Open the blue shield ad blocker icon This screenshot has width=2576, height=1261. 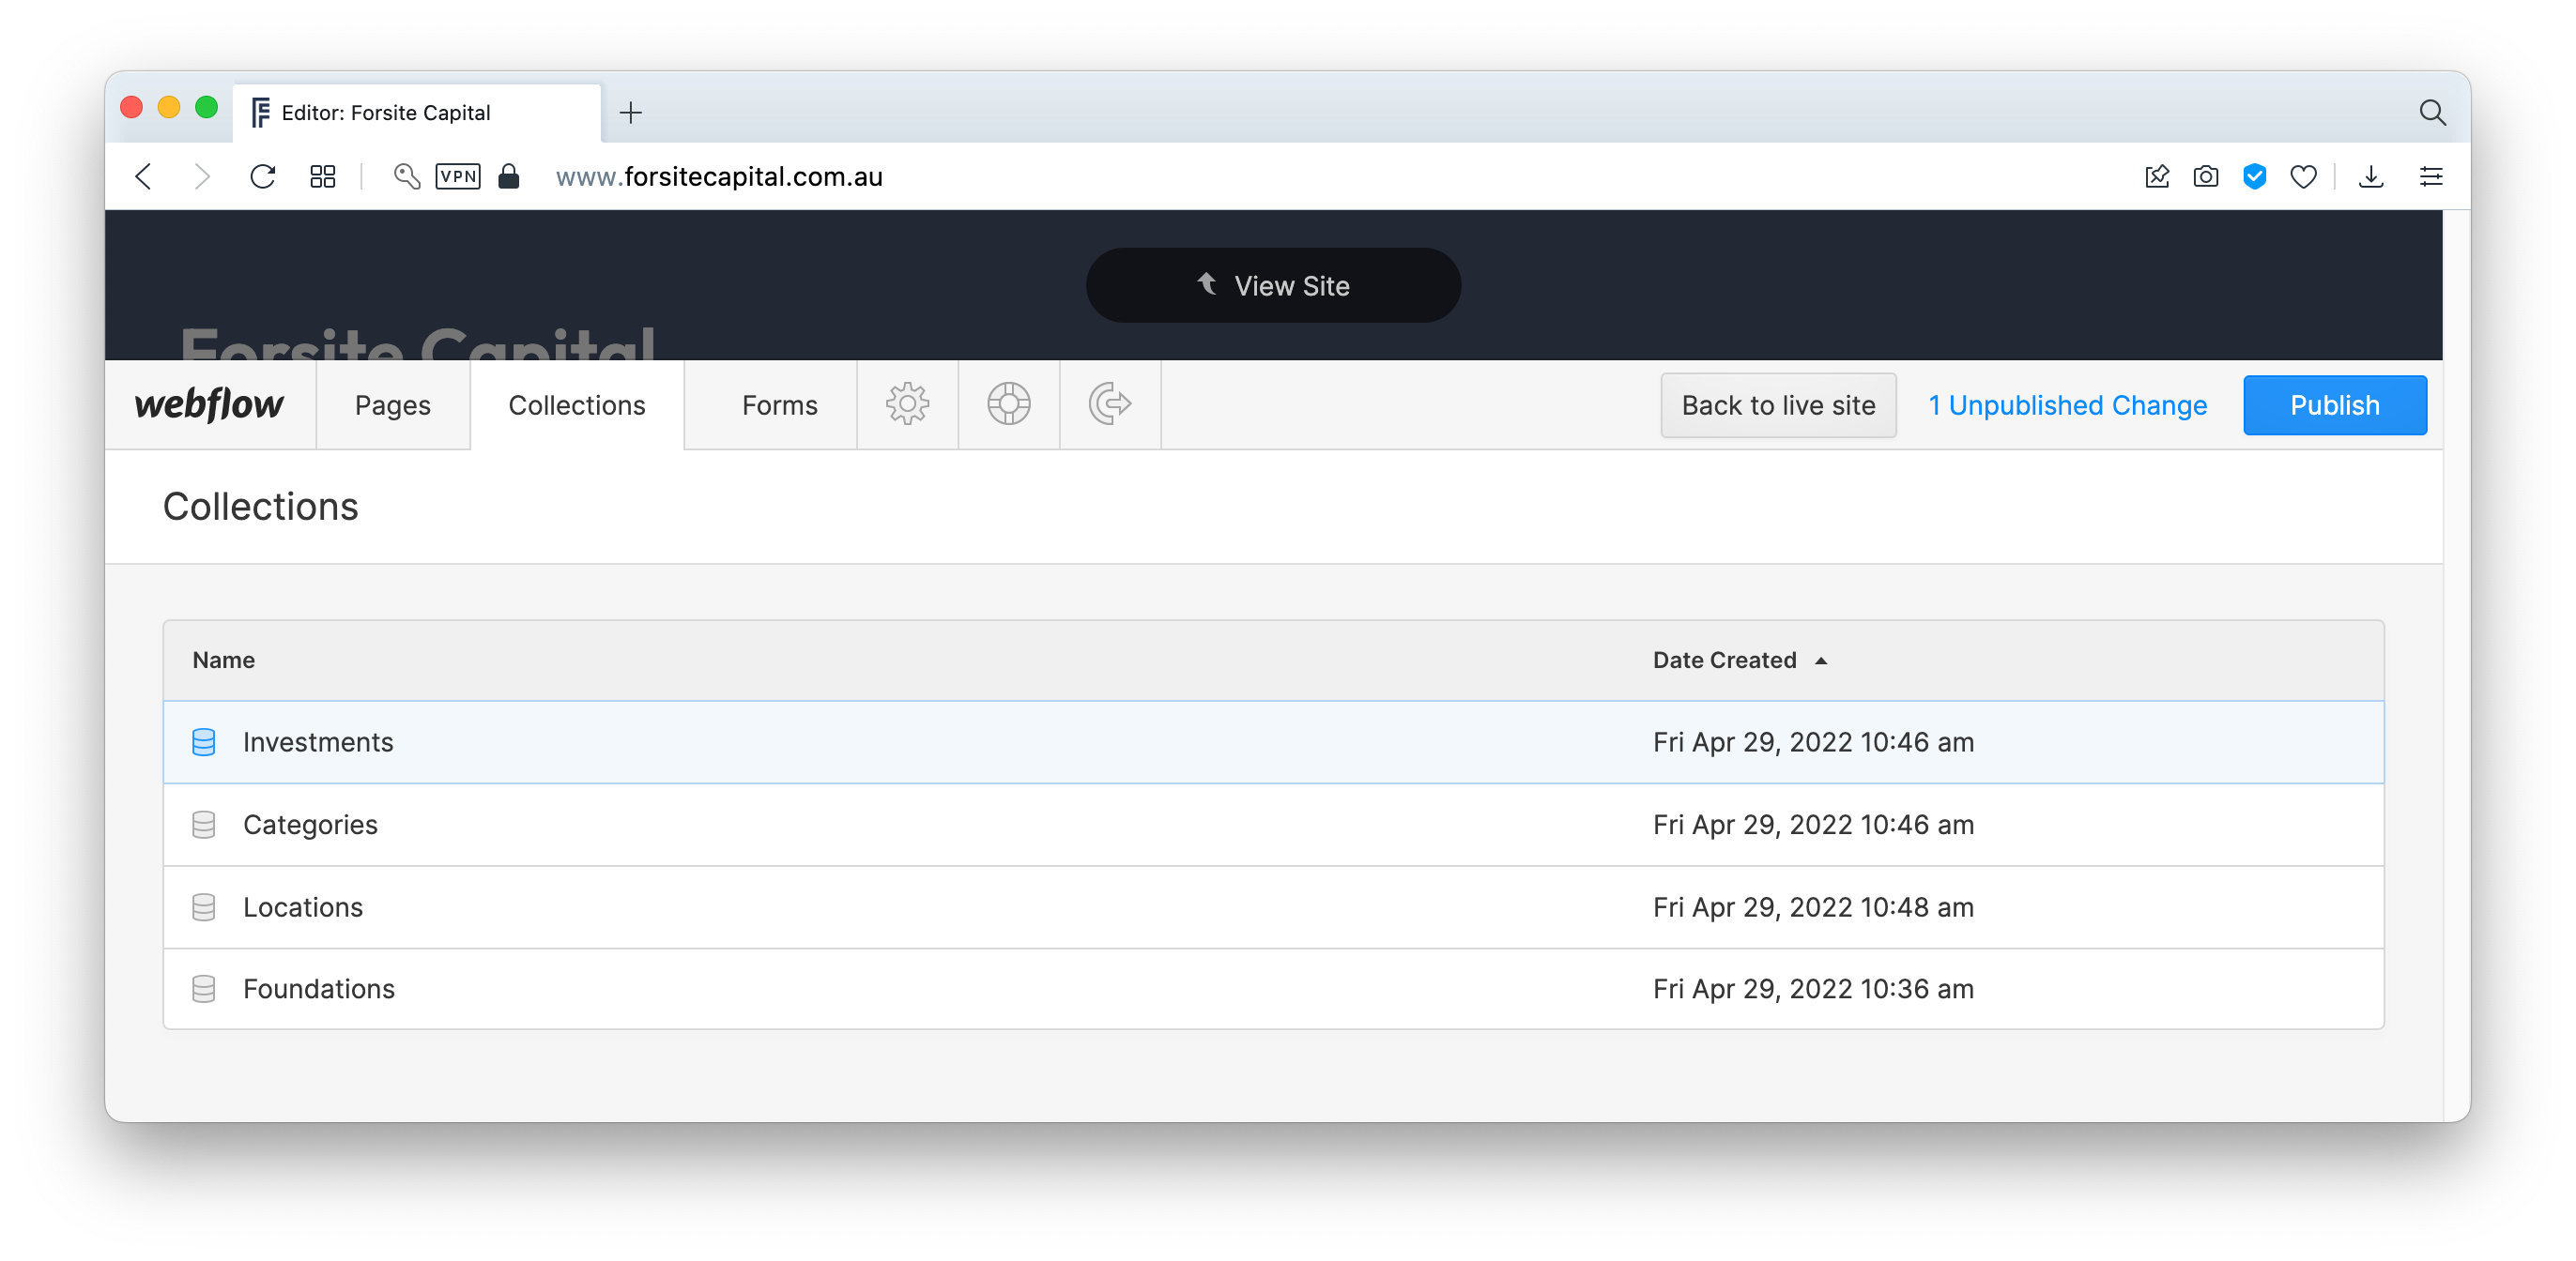2254,177
